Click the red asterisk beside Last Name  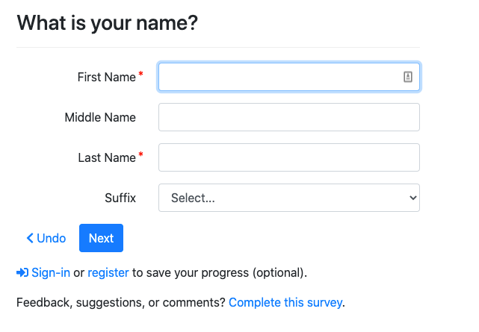click(x=141, y=154)
